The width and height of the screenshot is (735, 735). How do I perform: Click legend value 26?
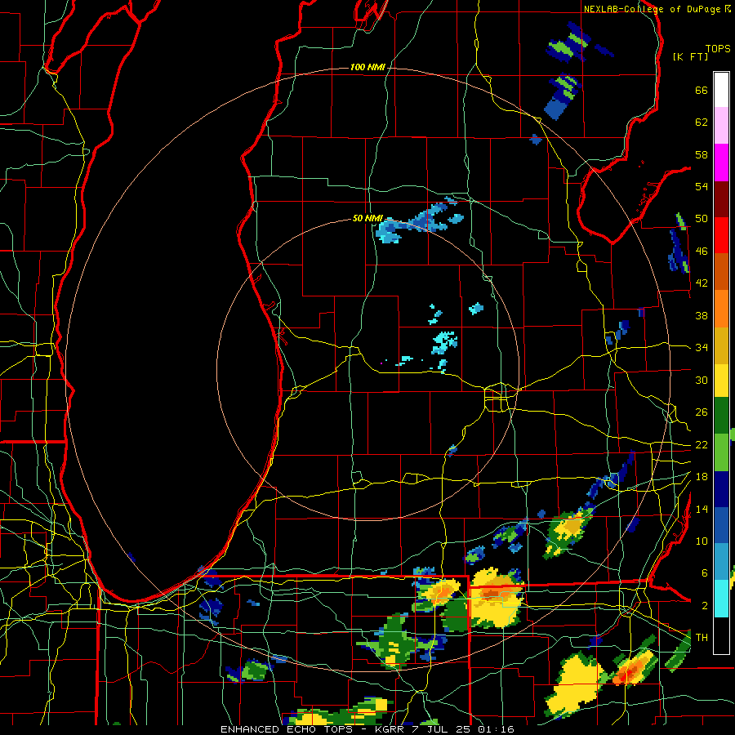[x=702, y=412]
